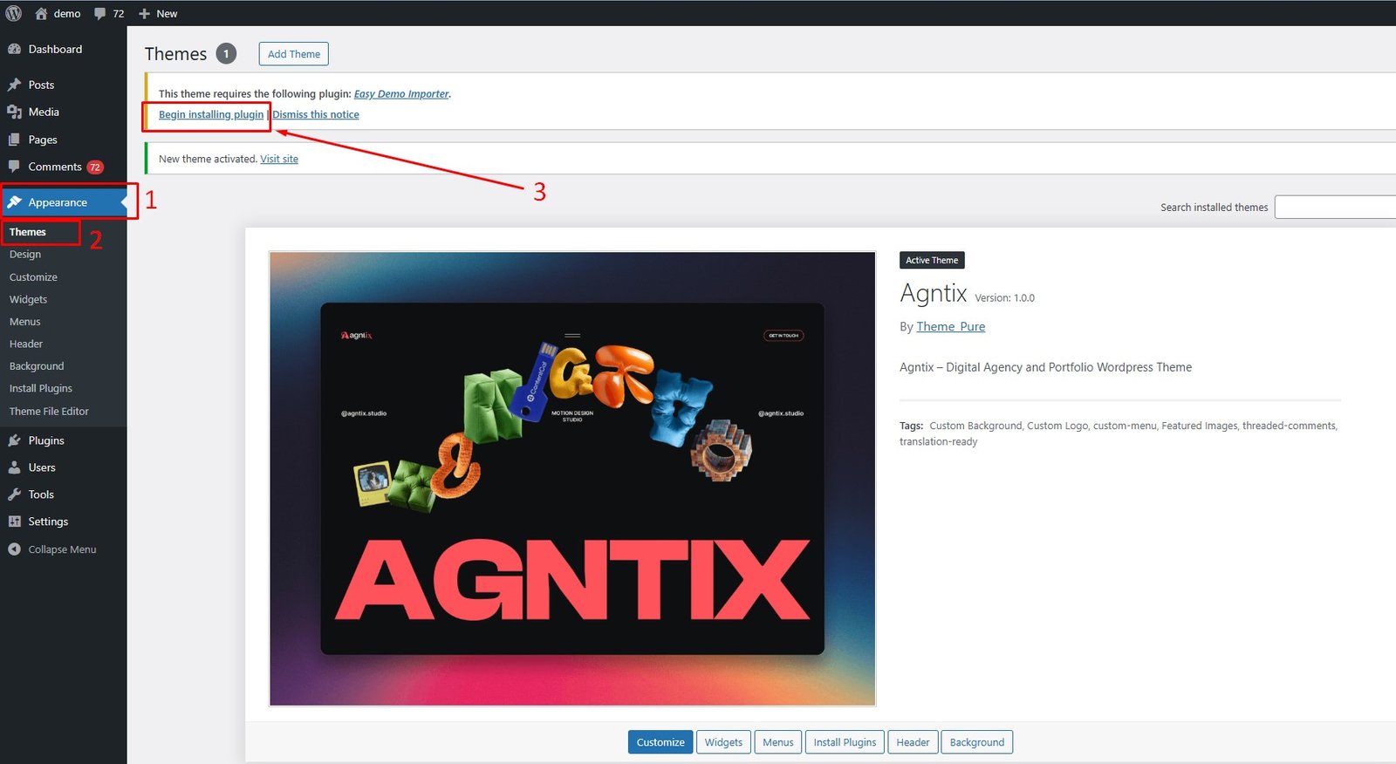Focus the Search installed themes field
1396x764 pixels.
point(1335,208)
